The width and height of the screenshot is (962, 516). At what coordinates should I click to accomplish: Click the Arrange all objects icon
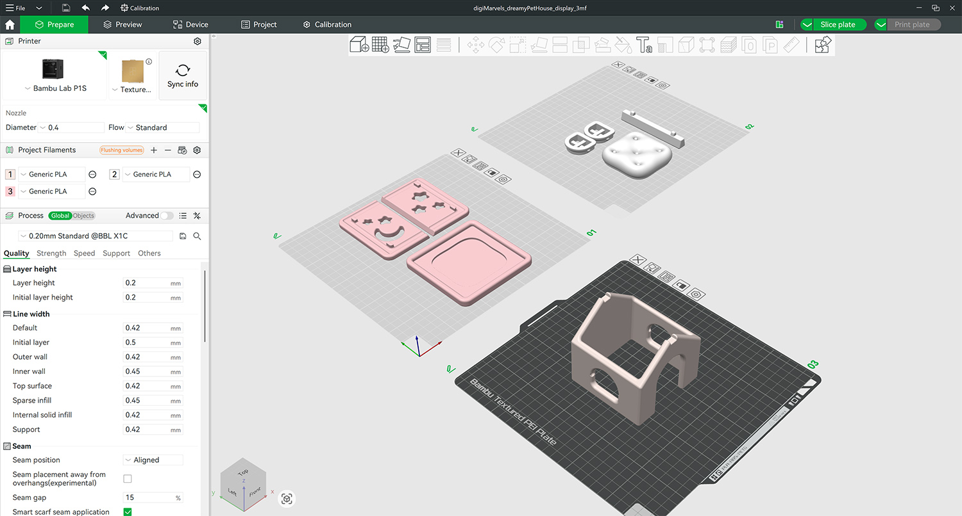pos(423,45)
